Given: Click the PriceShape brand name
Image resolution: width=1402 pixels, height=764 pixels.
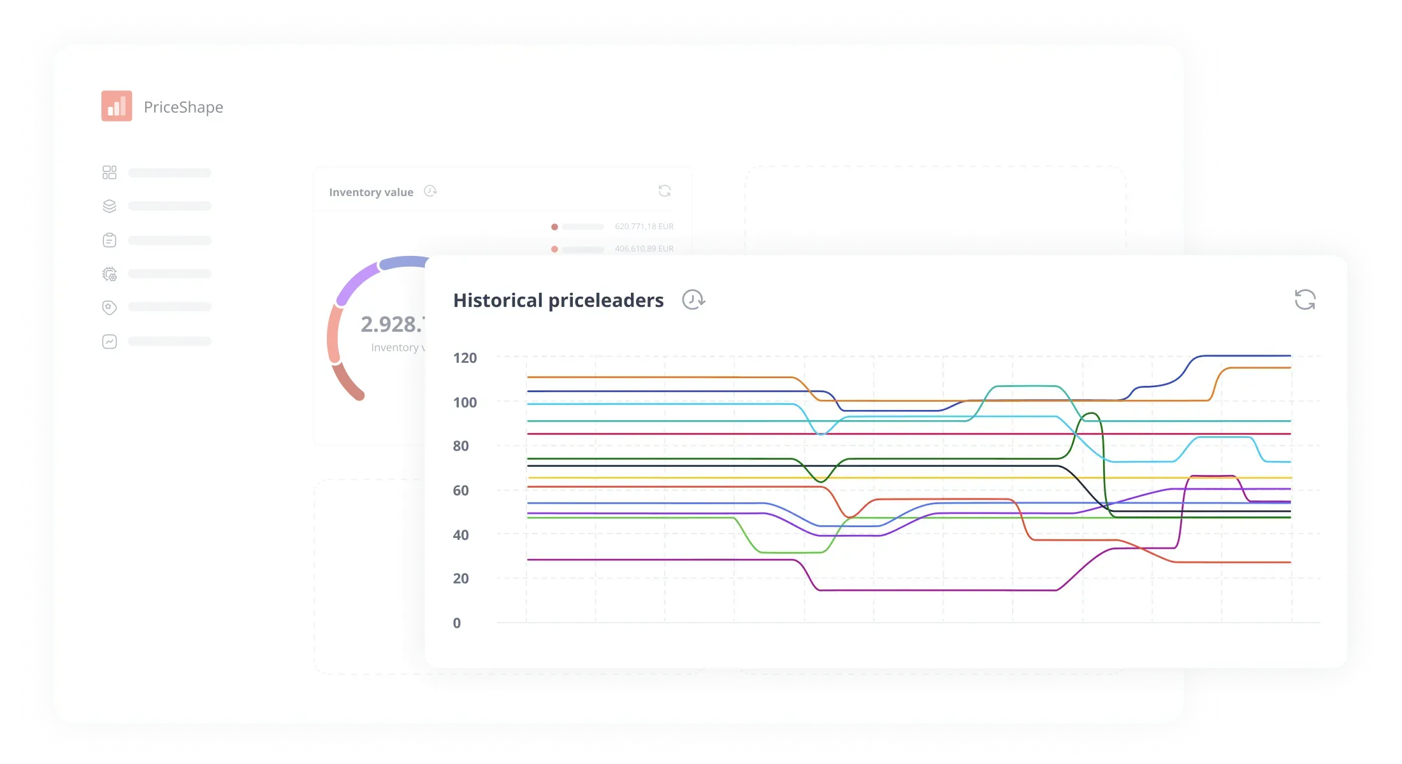Looking at the screenshot, I should click(184, 107).
